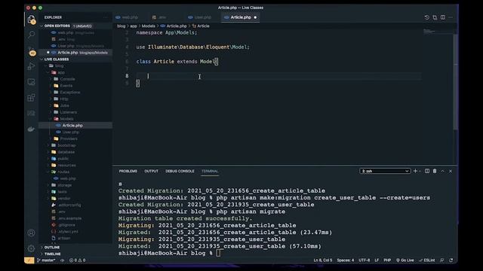Switch to the OUTPUT panel tab
The width and height of the screenshot is (483, 271).
[x=151, y=171]
